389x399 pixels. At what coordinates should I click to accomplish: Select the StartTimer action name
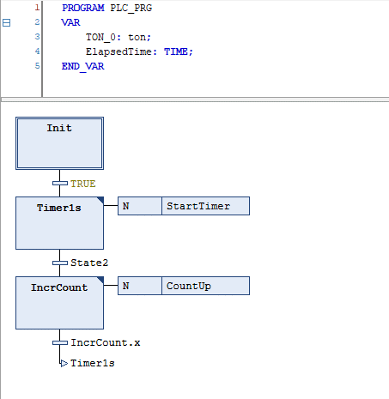point(205,206)
